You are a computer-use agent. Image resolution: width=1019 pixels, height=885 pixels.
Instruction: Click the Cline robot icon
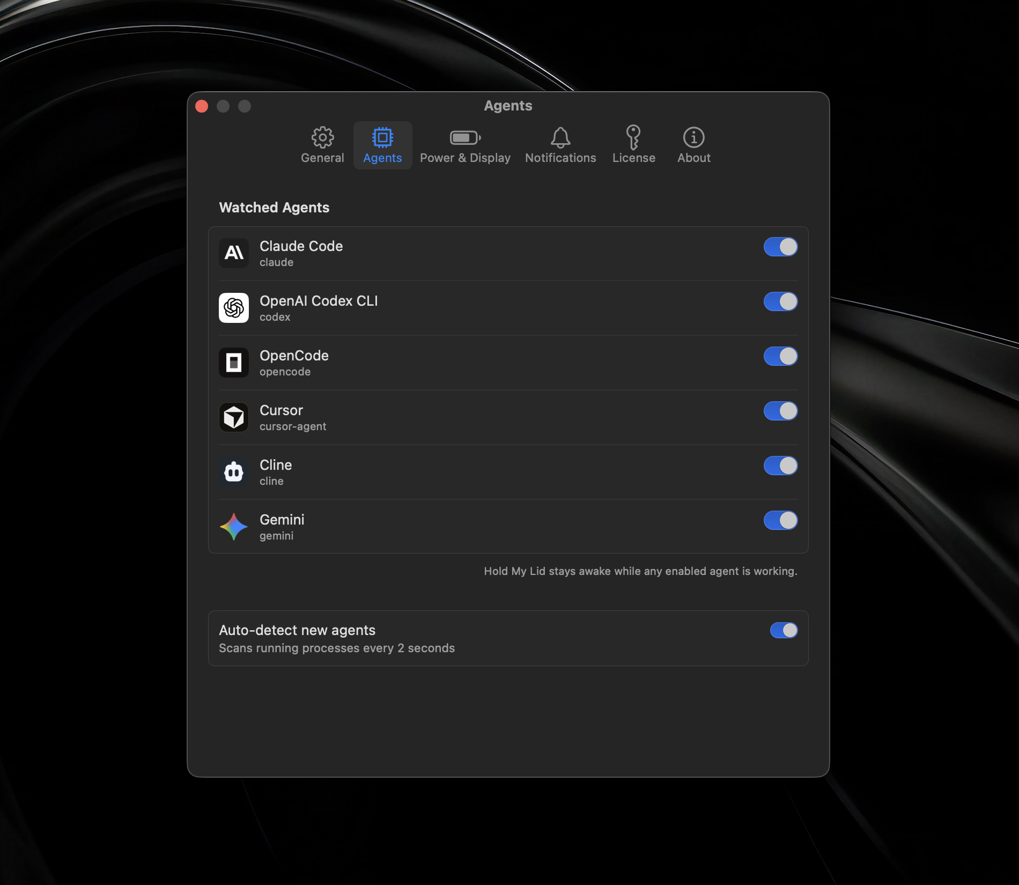(x=234, y=472)
